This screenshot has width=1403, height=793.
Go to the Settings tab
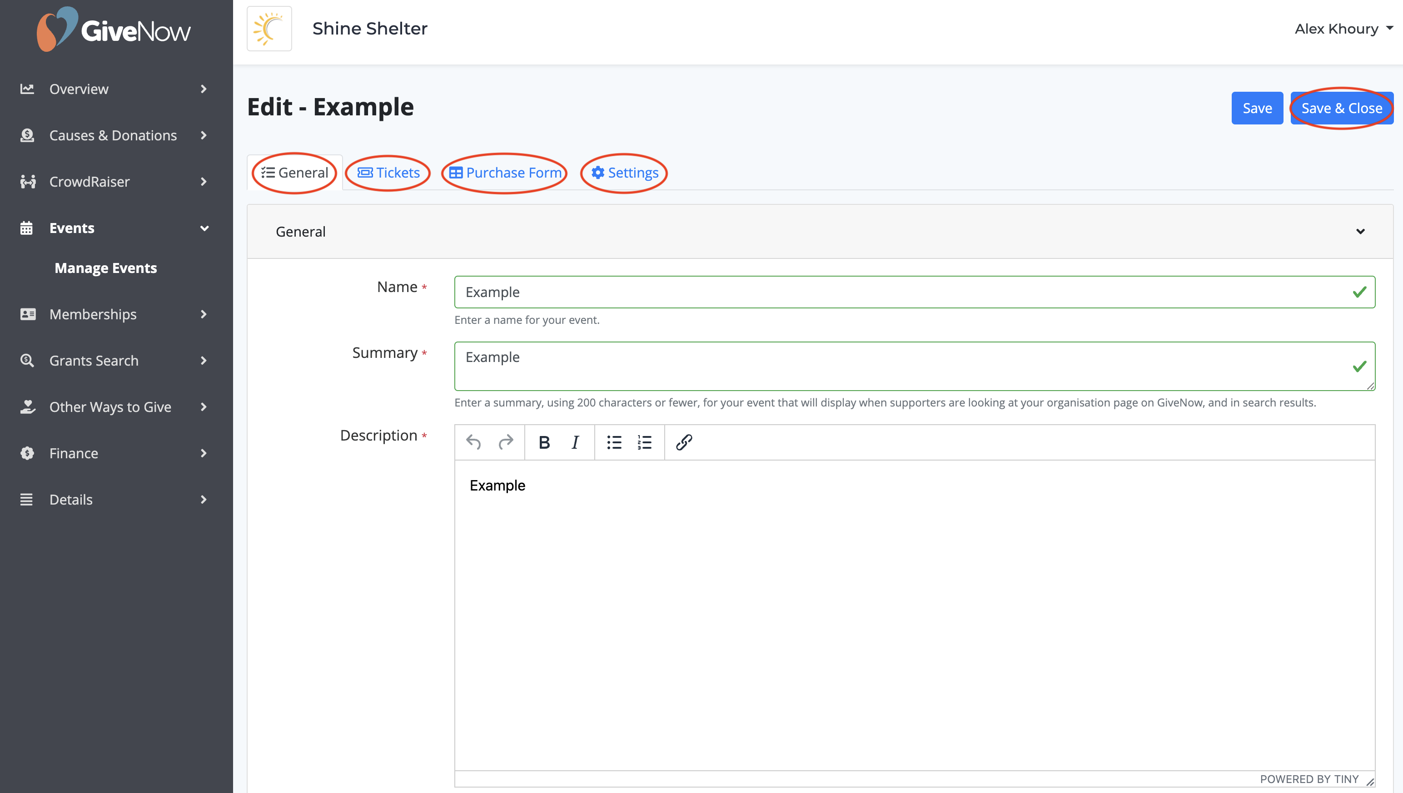coord(624,173)
